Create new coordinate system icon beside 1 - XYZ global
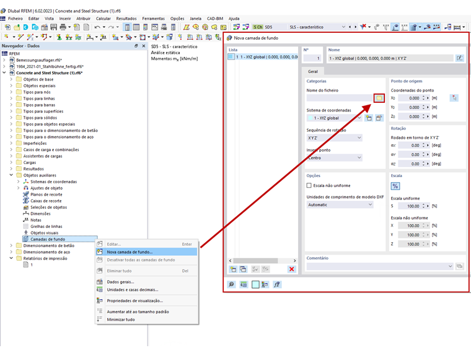The height and width of the screenshot is (353, 471). (x=369, y=118)
